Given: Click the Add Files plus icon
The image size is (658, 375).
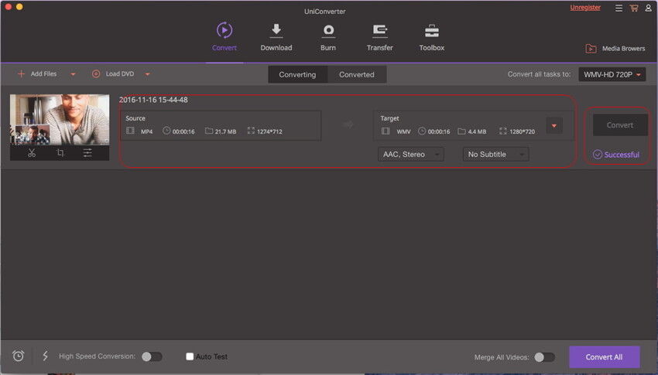Looking at the screenshot, I should [x=21, y=73].
